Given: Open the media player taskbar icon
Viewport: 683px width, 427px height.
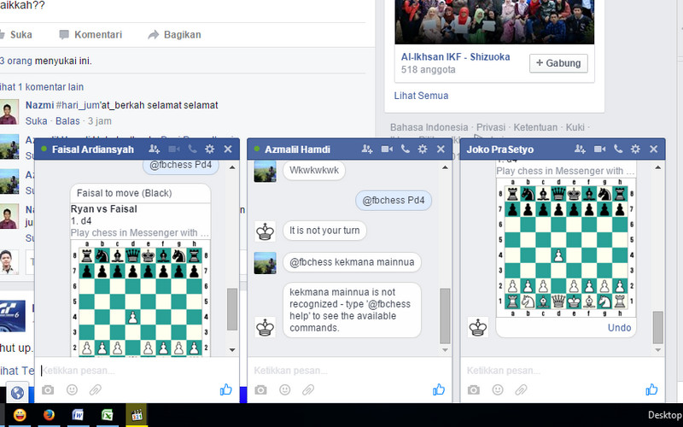Looking at the screenshot, I should coord(137,414).
